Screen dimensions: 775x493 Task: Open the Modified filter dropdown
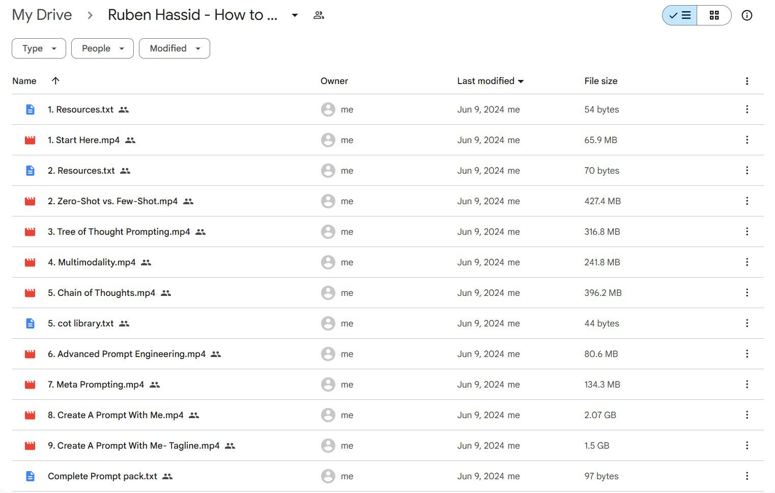pos(175,48)
